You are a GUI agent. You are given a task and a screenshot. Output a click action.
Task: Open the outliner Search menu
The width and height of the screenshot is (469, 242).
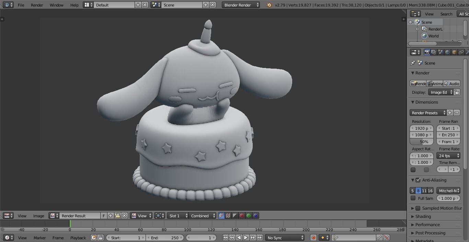[446, 14]
